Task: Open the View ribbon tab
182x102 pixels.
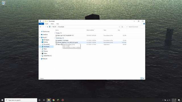Action: 57,24
